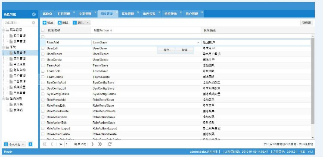Check the UserExport row checkbox
The width and height of the screenshot is (323, 157).
click(43, 54)
